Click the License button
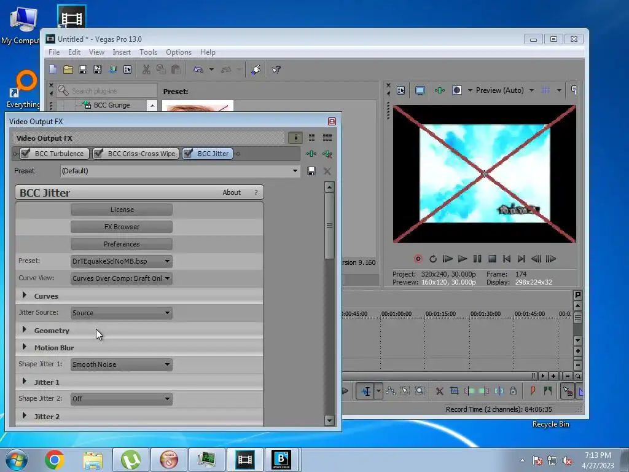This screenshot has height=472, width=629. tap(122, 210)
